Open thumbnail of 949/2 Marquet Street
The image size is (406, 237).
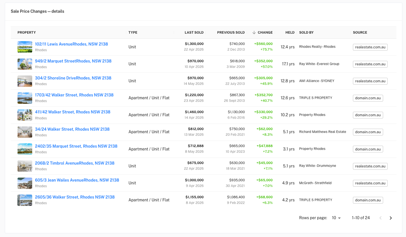25,64
